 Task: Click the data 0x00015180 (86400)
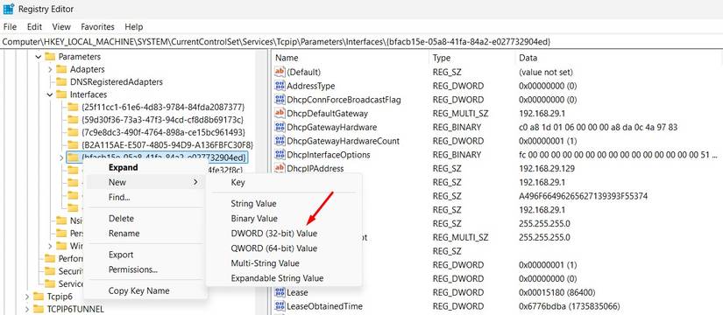557,292
